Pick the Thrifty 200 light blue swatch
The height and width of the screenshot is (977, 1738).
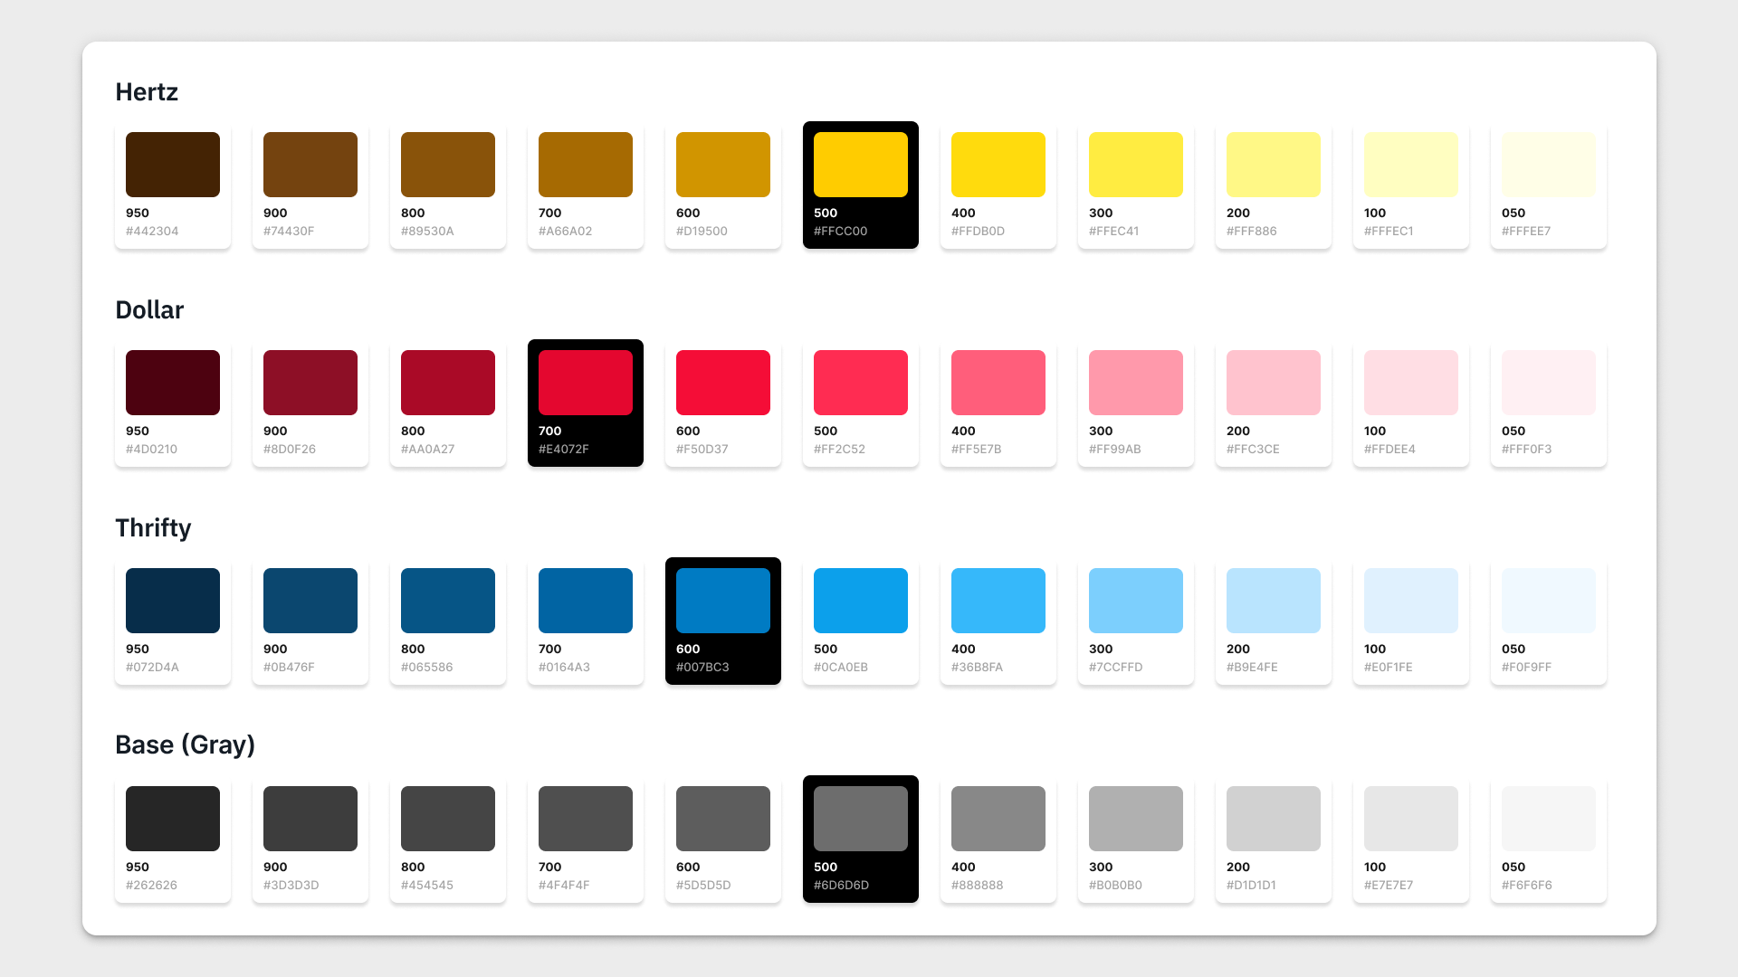pyautogui.click(x=1273, y=601)
